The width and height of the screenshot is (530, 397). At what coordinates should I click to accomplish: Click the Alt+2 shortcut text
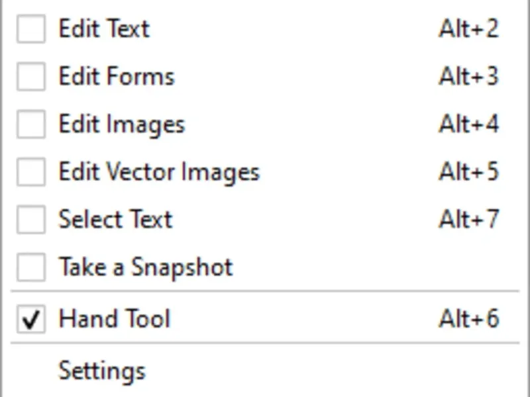pos(468,29)
